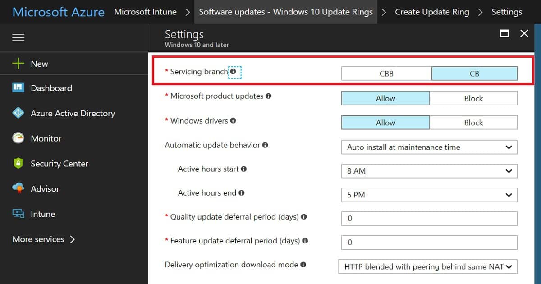541x284 pixels.
Task: Open the hamburger menu in sidebar
Action: pos(18,37)
